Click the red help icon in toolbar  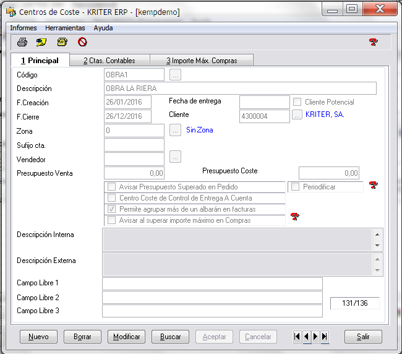(373, 42)
